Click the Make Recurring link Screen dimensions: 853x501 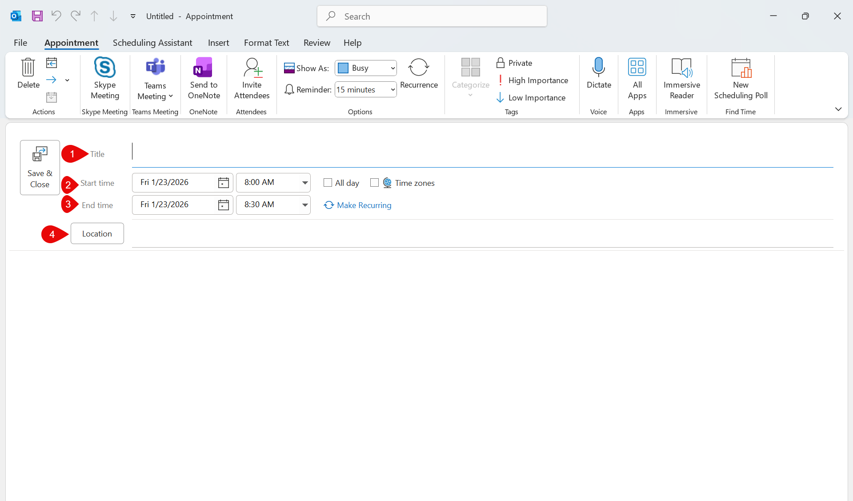pyautogui.click(x=364, y=205)
